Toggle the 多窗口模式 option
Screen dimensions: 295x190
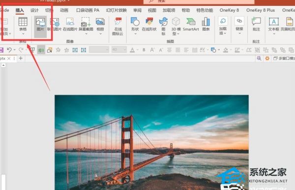284,58
